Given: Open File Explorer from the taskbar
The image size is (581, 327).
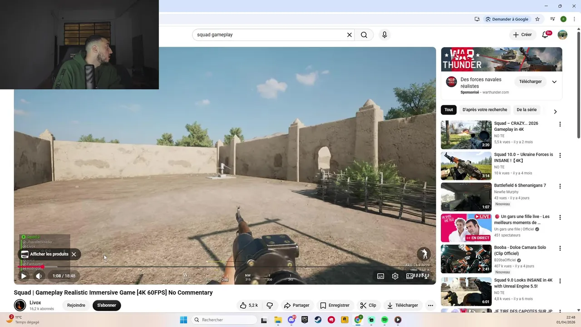Looking at the screenshot, I should [x=278, y=320].
